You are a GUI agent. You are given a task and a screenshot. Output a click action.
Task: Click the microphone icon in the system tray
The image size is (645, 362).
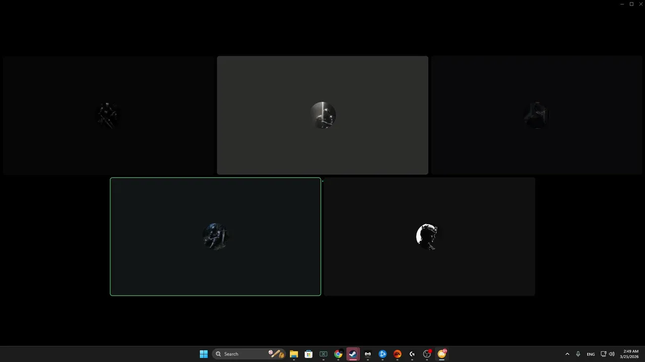tap(578, 354)
